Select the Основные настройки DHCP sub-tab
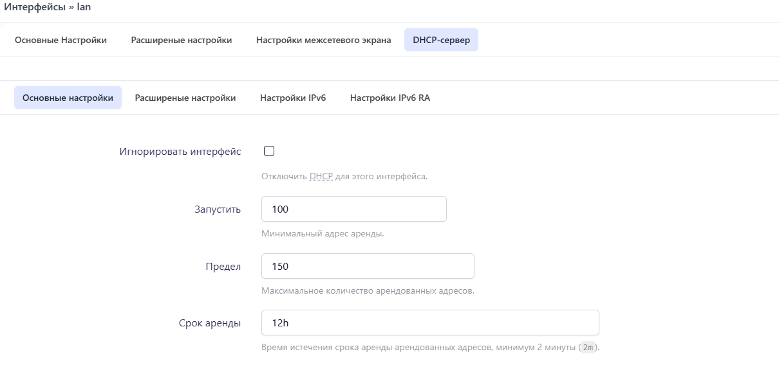 (68, 98)
